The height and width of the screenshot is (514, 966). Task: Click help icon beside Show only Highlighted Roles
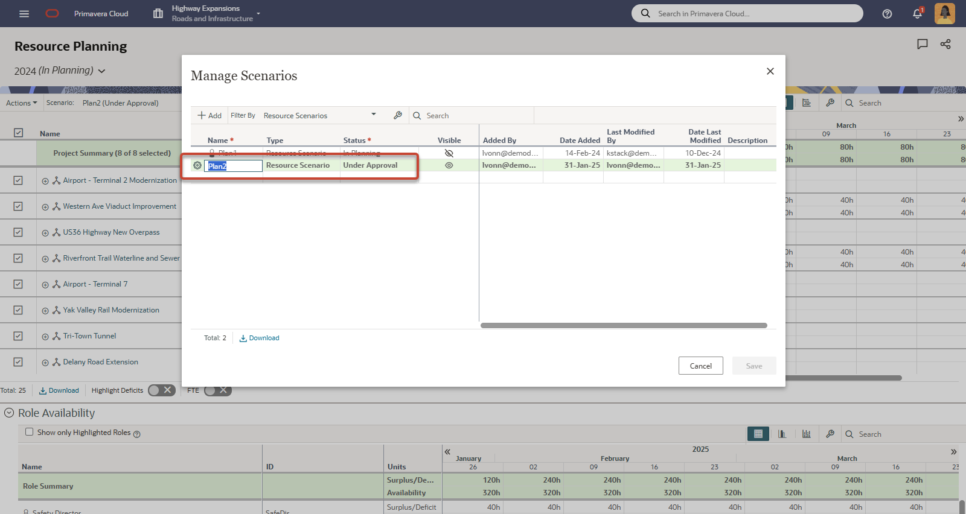[137, 434]
